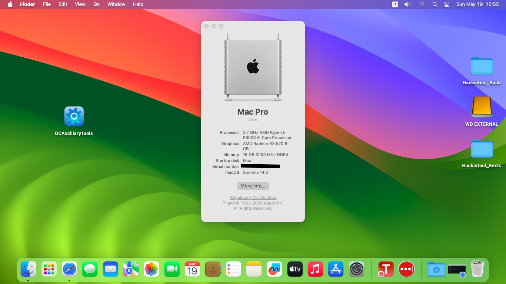Open Calendar showing May 19 in Dock
The height and width of the screenshot is (284, 506).
[x=192, y=269]
